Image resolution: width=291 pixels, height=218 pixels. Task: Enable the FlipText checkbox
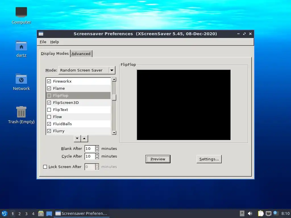49,110
